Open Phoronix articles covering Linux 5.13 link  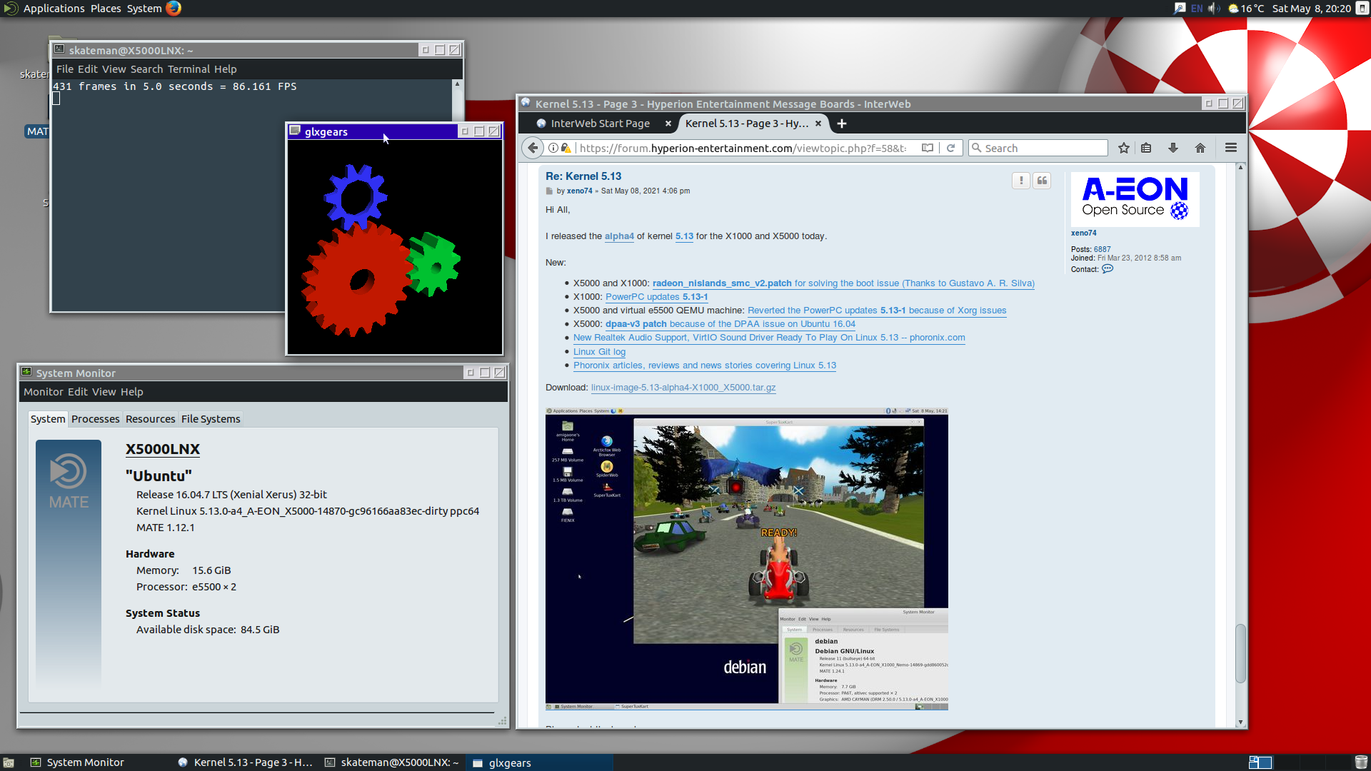click(x=705, y=366)
